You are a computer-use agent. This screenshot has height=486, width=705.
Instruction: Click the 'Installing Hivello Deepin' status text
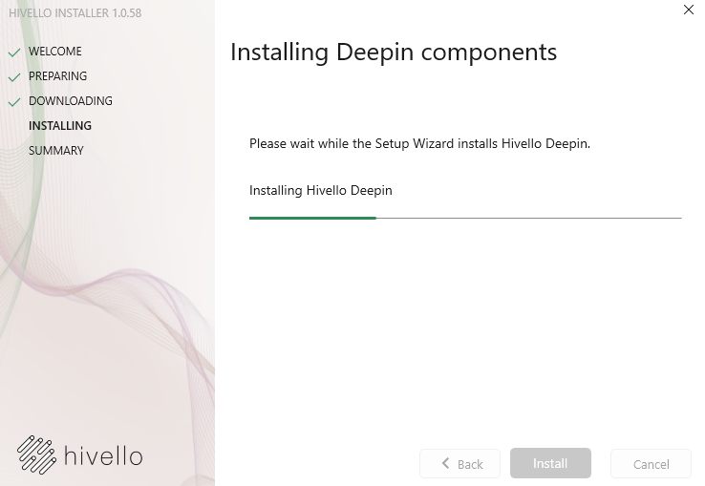[x=321, y=190]
